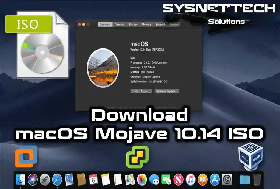Open Notes app in dock

[x=106, y=180]
